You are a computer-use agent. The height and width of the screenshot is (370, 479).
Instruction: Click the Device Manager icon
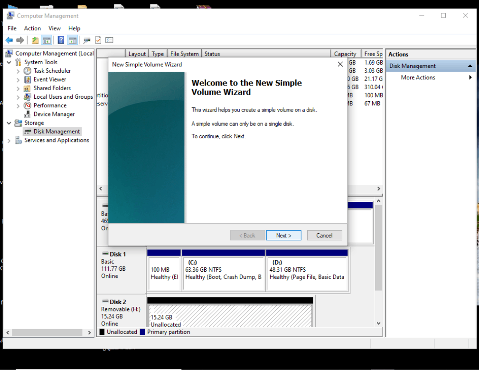pos(28,114)
